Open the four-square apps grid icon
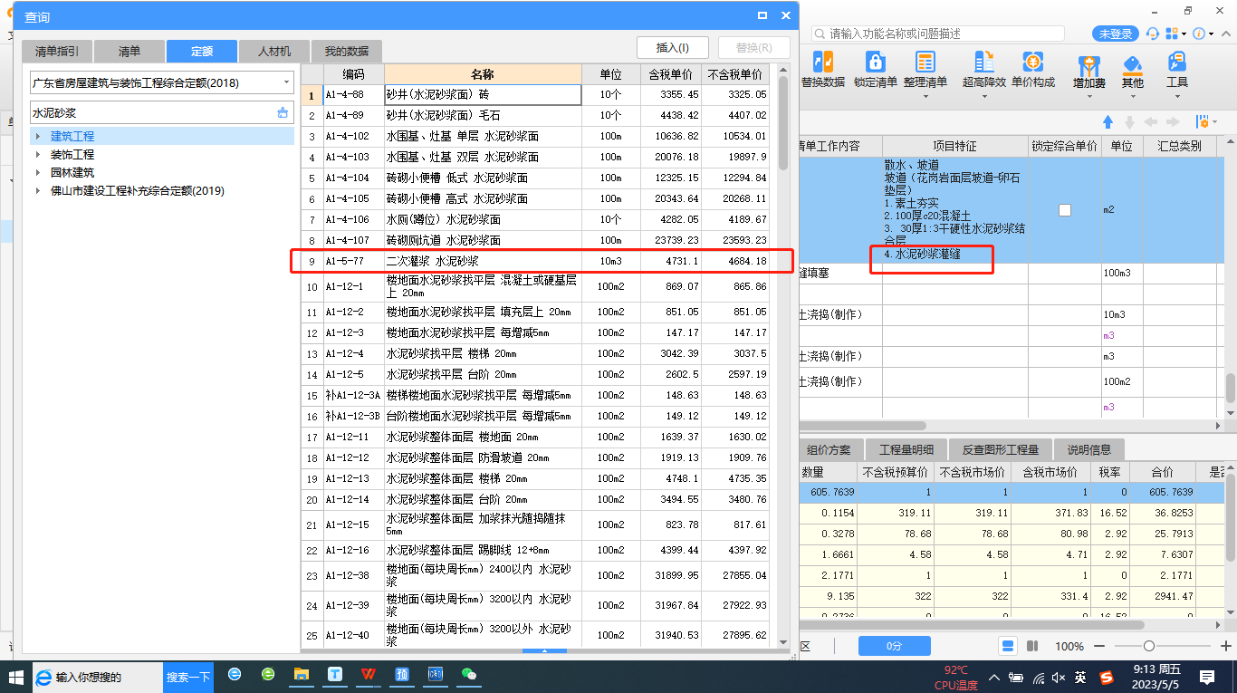Viewport: 1237px width, 693px height. point(1172,34)
